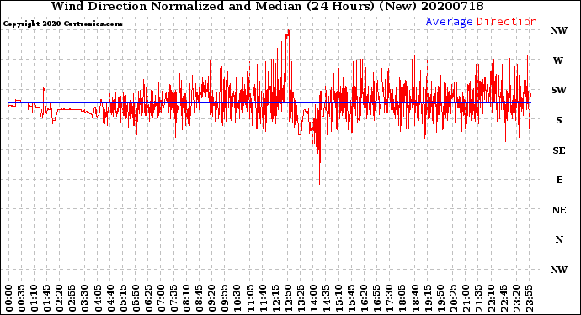Screen dimensions: 581x315
Task: Click the 08:10 time axis label
Action: pyautogui.click(x=186, y=298)
